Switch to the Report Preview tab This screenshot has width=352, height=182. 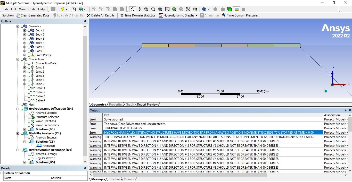[x=147, y=105]
